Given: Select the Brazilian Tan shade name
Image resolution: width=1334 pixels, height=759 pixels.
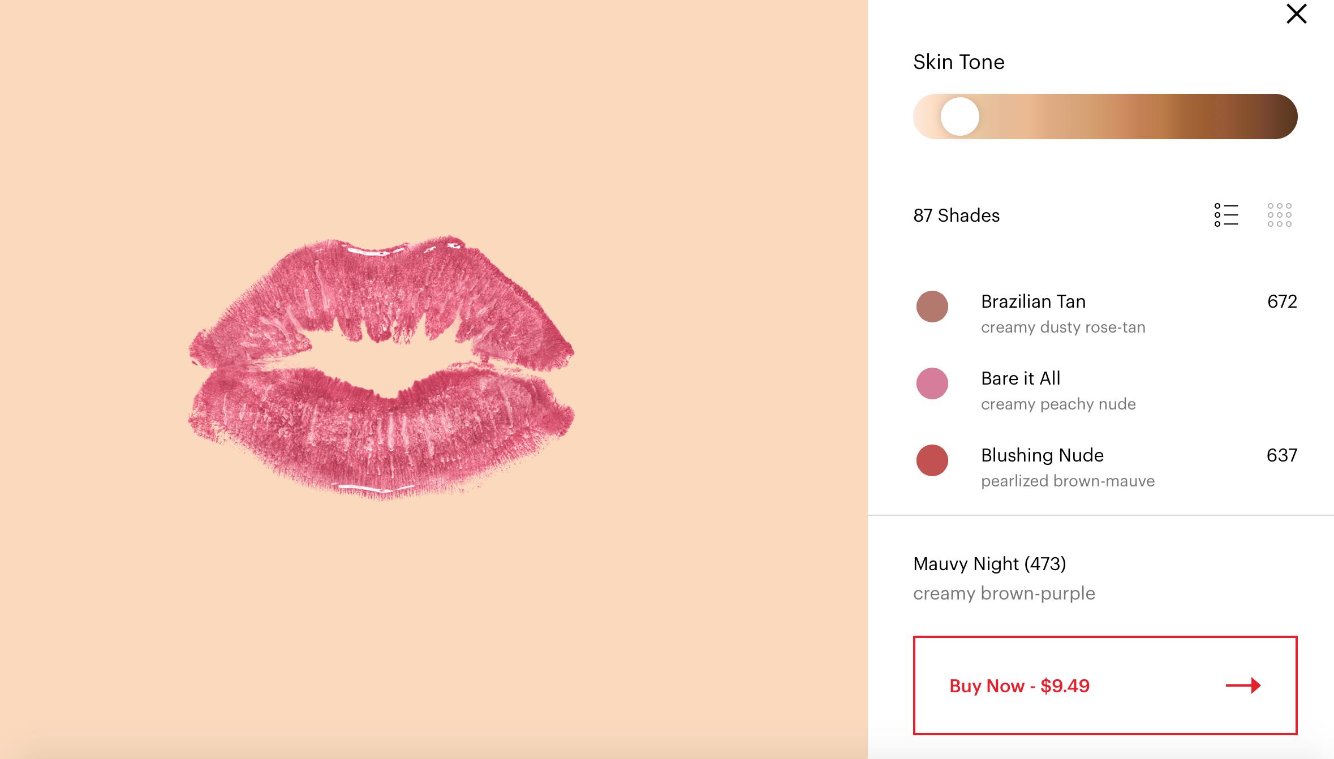Looking at the screenshot, I should [x=1033, y=301].
